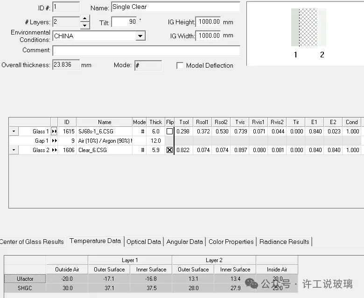Expand the Glass 2 row dropdown arrow
Image resolution: width=364 pixels, height=298 pixels.
14,150
